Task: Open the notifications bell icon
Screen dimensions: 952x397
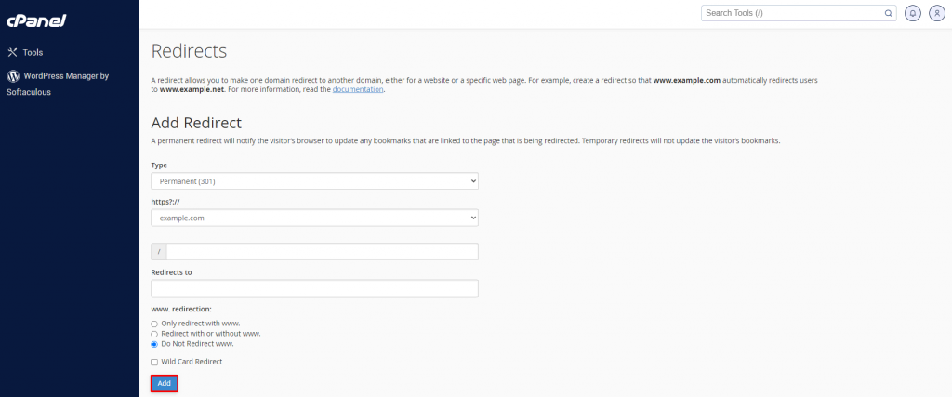Action: point(912,13)
